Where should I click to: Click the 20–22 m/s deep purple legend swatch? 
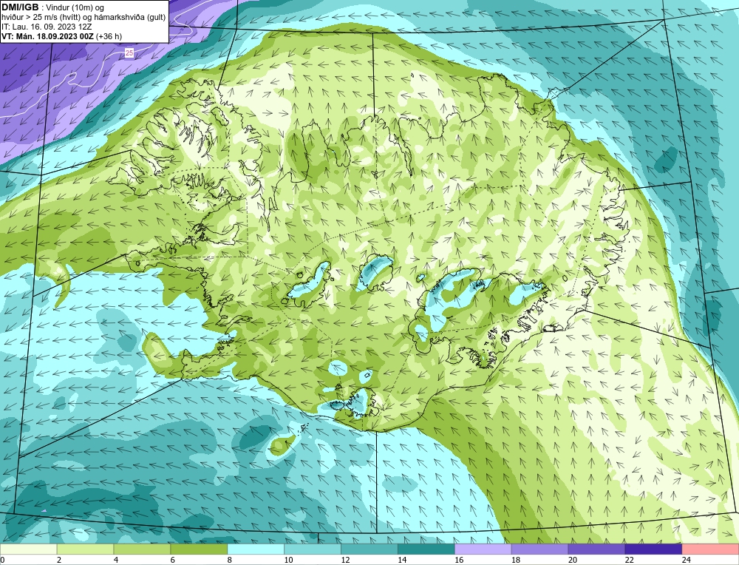tap(596, 549)
